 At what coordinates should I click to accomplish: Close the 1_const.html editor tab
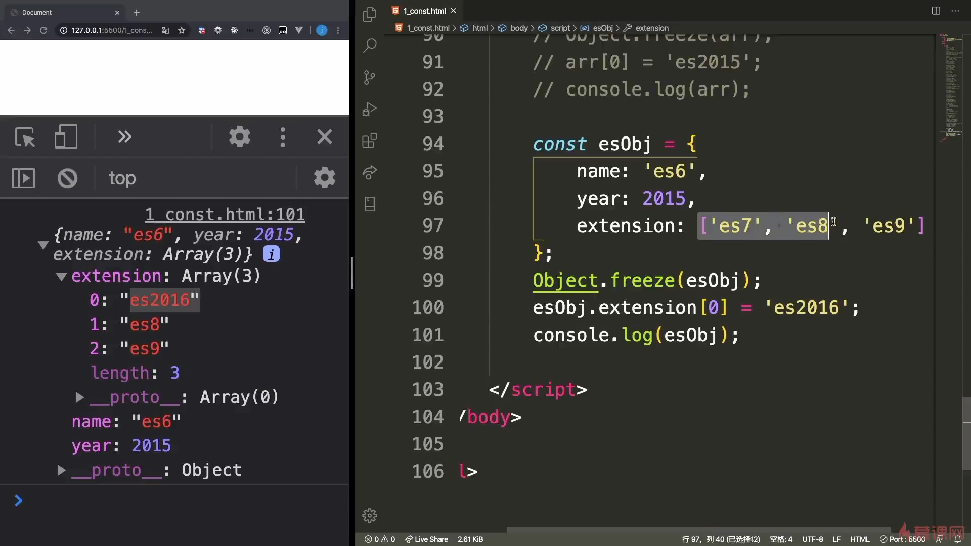pos(453,11)
